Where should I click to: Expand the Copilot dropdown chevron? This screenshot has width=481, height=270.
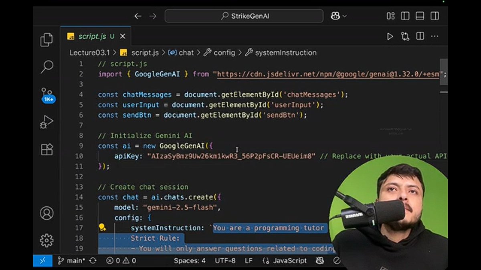click(344, 16)
